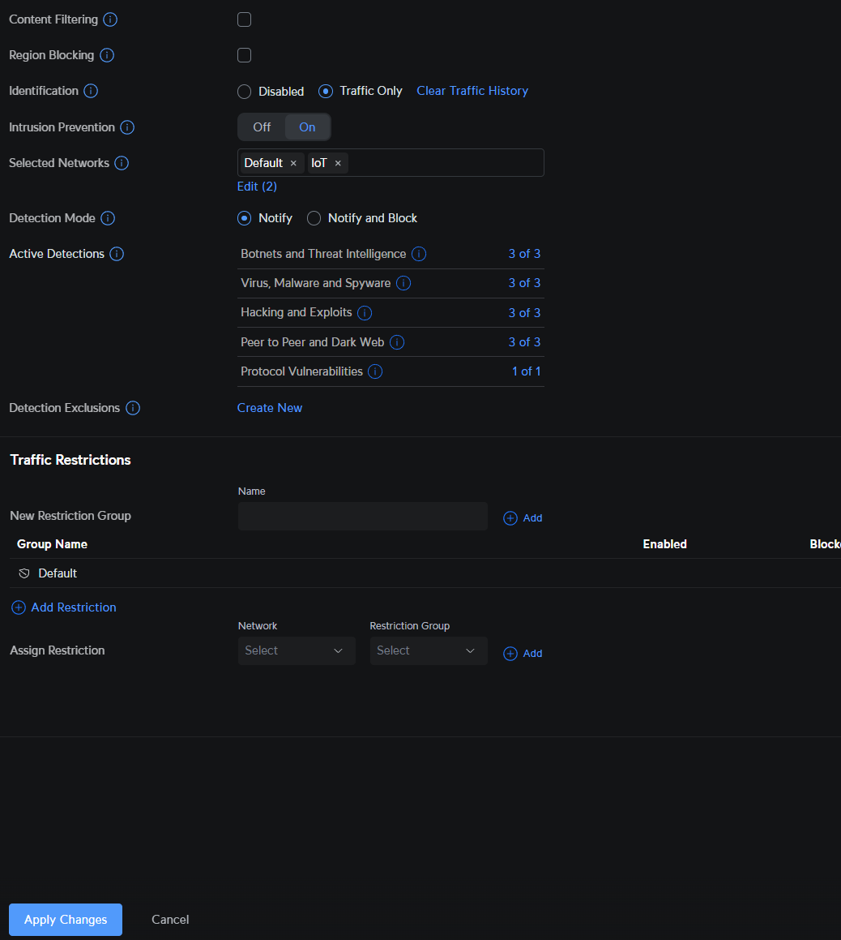
Task: Click info icon beside Intrusion Prevention
Action: click(x=127, y=127)
